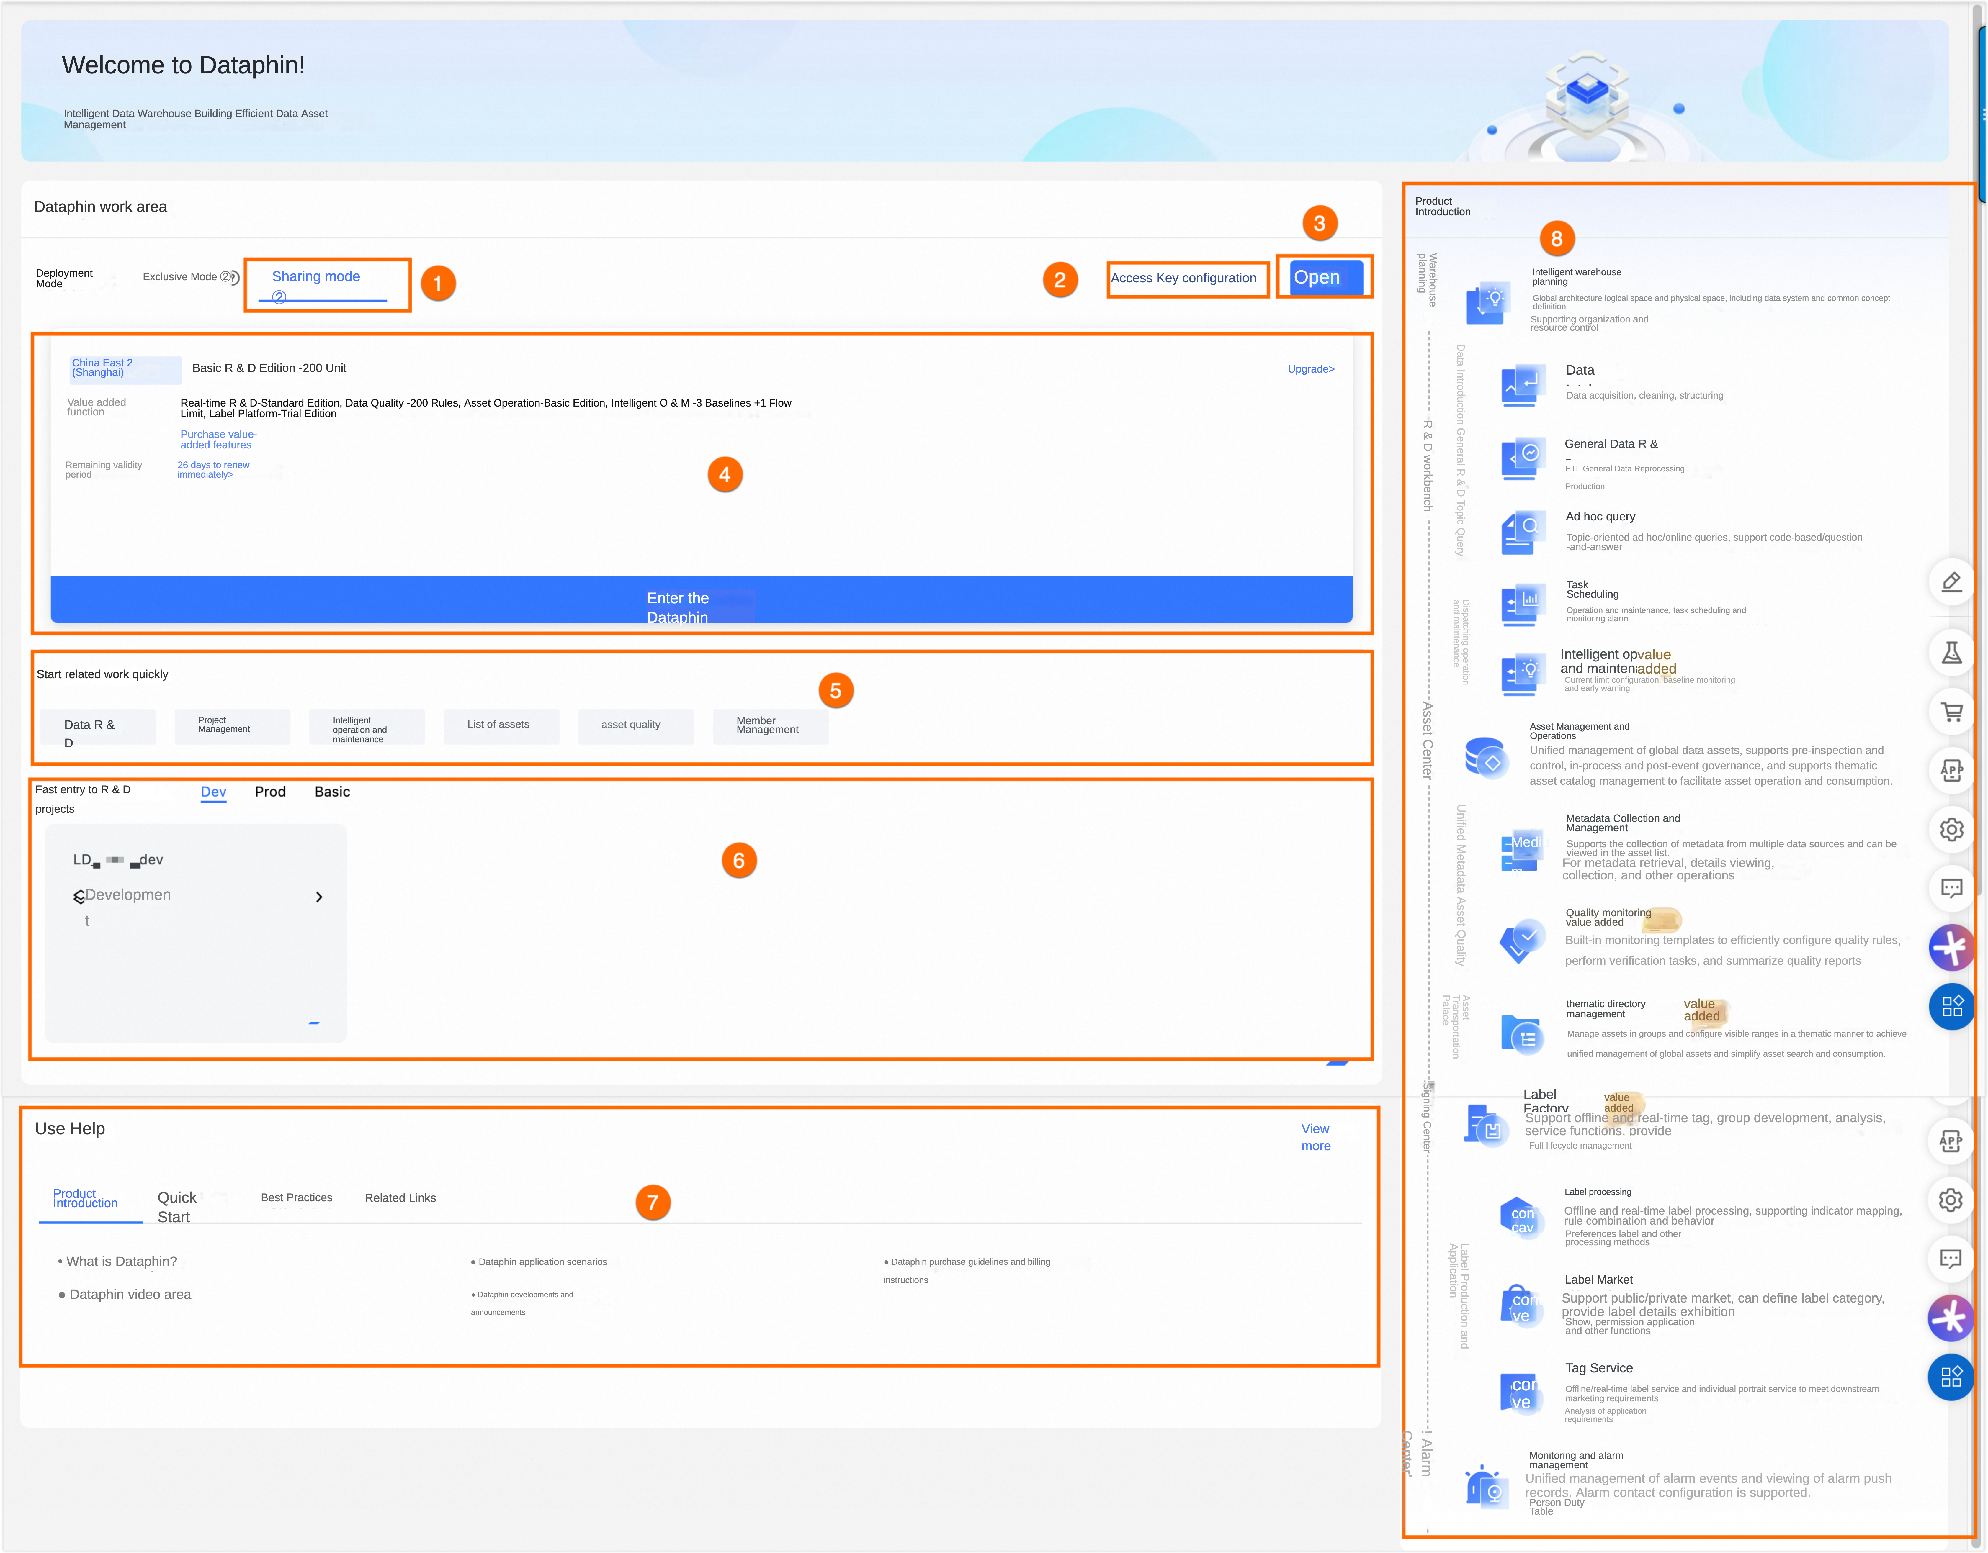
Task: Click View more in Use Help
Action: pos(1315,1137)
